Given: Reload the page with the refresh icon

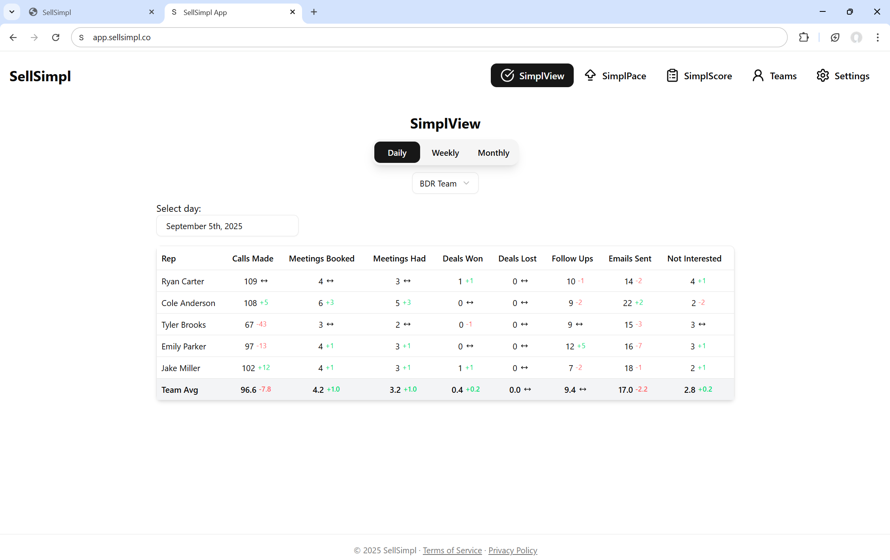Looking at the screenshot, I should pos(56,37).
